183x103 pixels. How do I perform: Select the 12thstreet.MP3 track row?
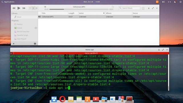click(x=98, y=17)
